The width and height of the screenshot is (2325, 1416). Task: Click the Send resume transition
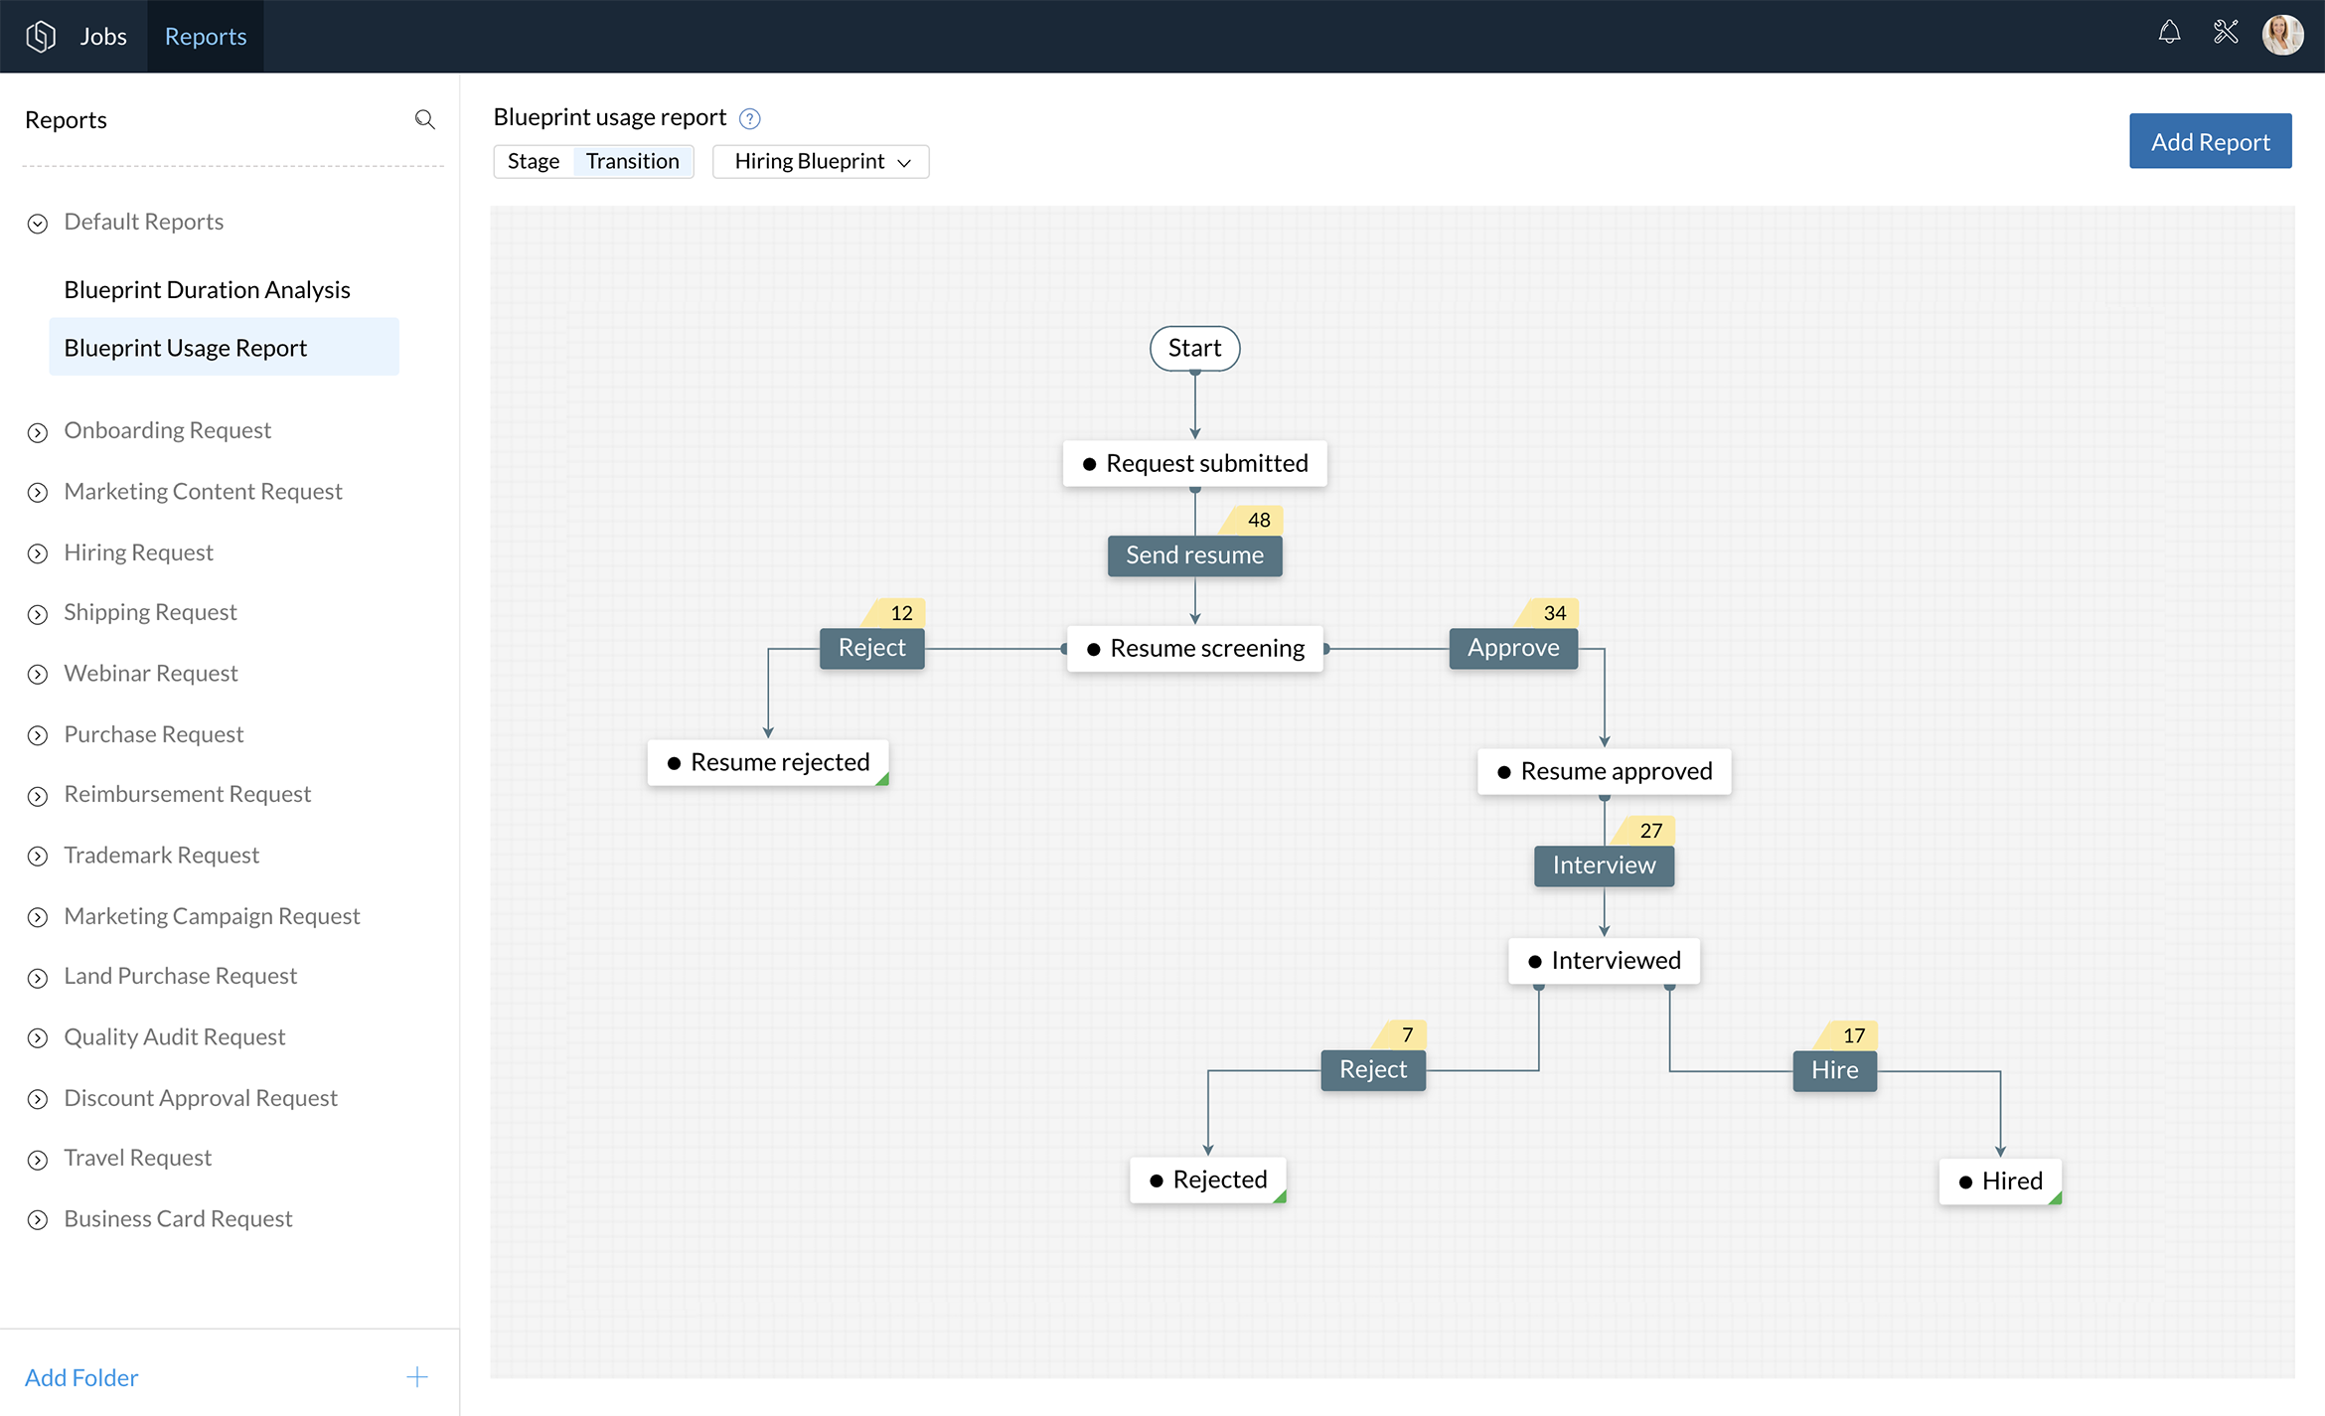pyautogui.click(x=1194, y=555)
